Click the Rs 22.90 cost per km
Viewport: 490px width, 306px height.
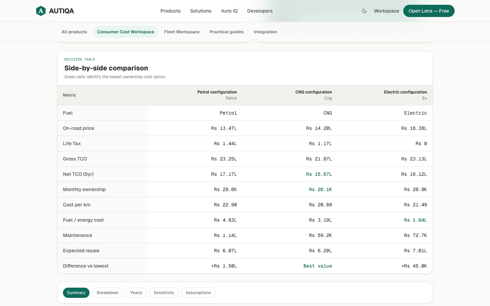[x=225, y=205]
